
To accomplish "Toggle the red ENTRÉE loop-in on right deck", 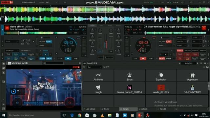I will 162,58.
